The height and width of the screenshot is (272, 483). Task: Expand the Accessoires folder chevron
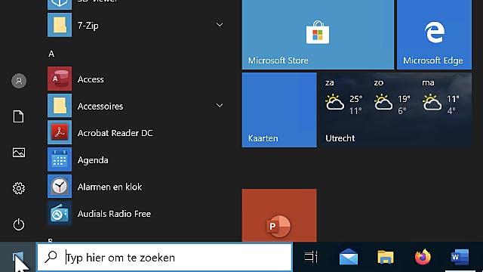click(x=220, y=106)
